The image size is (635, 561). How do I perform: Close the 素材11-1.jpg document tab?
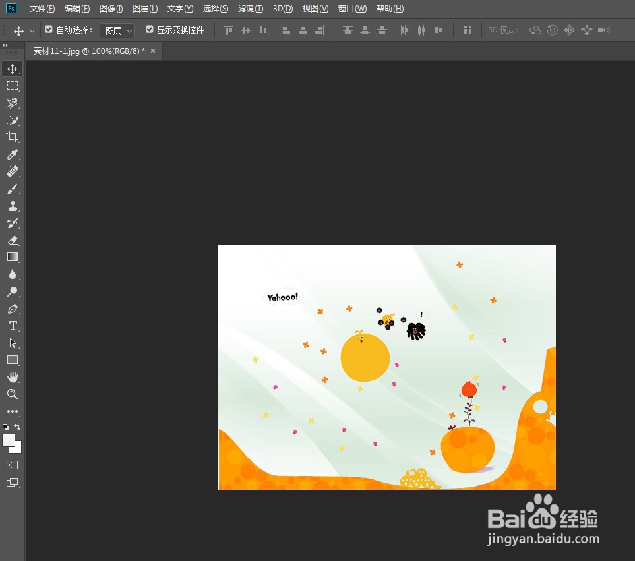click(153, 51)
